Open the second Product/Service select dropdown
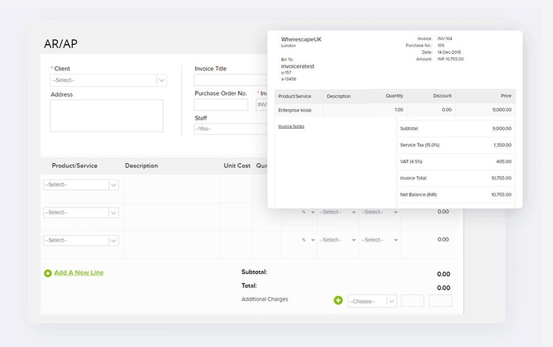Image resolution: width=553 pixels, height=347 pixels. point(81,212)
